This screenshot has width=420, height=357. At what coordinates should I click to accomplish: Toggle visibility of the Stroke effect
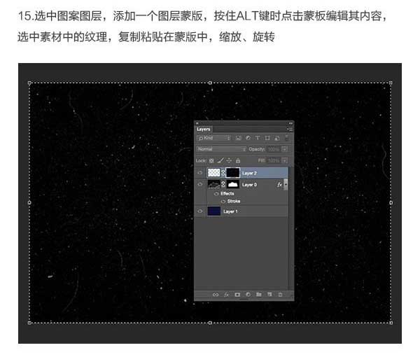223,201
